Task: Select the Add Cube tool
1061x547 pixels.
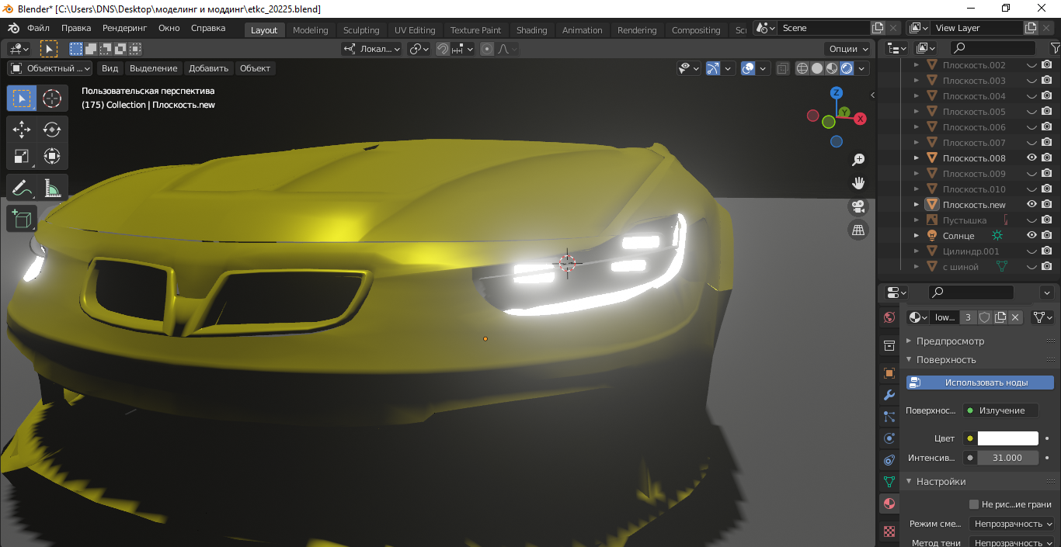Action: (22, 219)
